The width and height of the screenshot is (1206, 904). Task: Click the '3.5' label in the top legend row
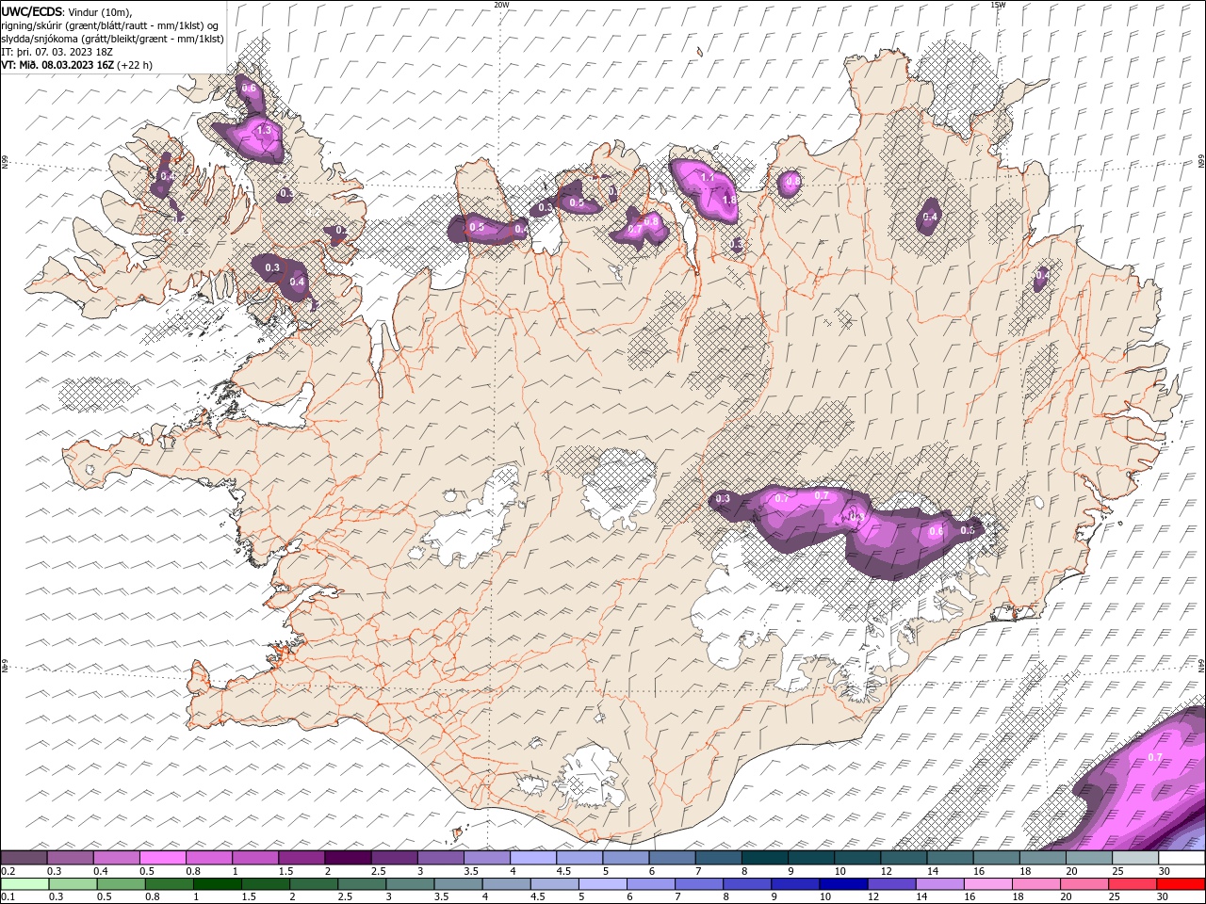(470, 871)
